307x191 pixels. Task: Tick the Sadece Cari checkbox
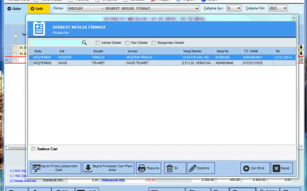[33, 149]
